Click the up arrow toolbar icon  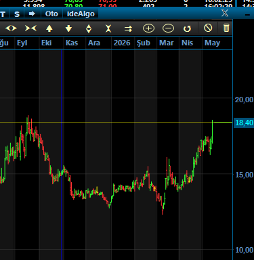49,28
